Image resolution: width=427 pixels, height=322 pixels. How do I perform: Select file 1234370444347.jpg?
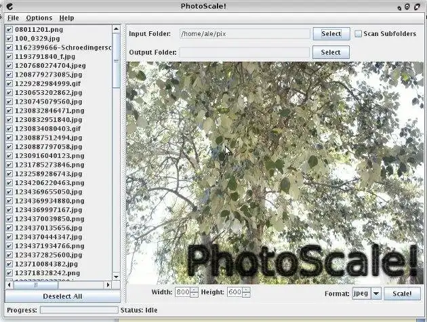tap(49, 237)
